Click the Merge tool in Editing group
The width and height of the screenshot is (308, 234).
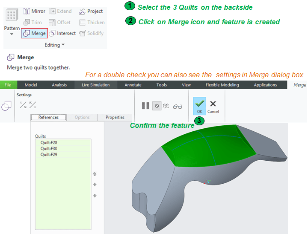[x=34, y=33]
